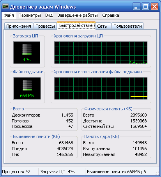Click status bar entry Загрузка ЦП: 4%
Screen dimensions: 161x177
point(57,172)
